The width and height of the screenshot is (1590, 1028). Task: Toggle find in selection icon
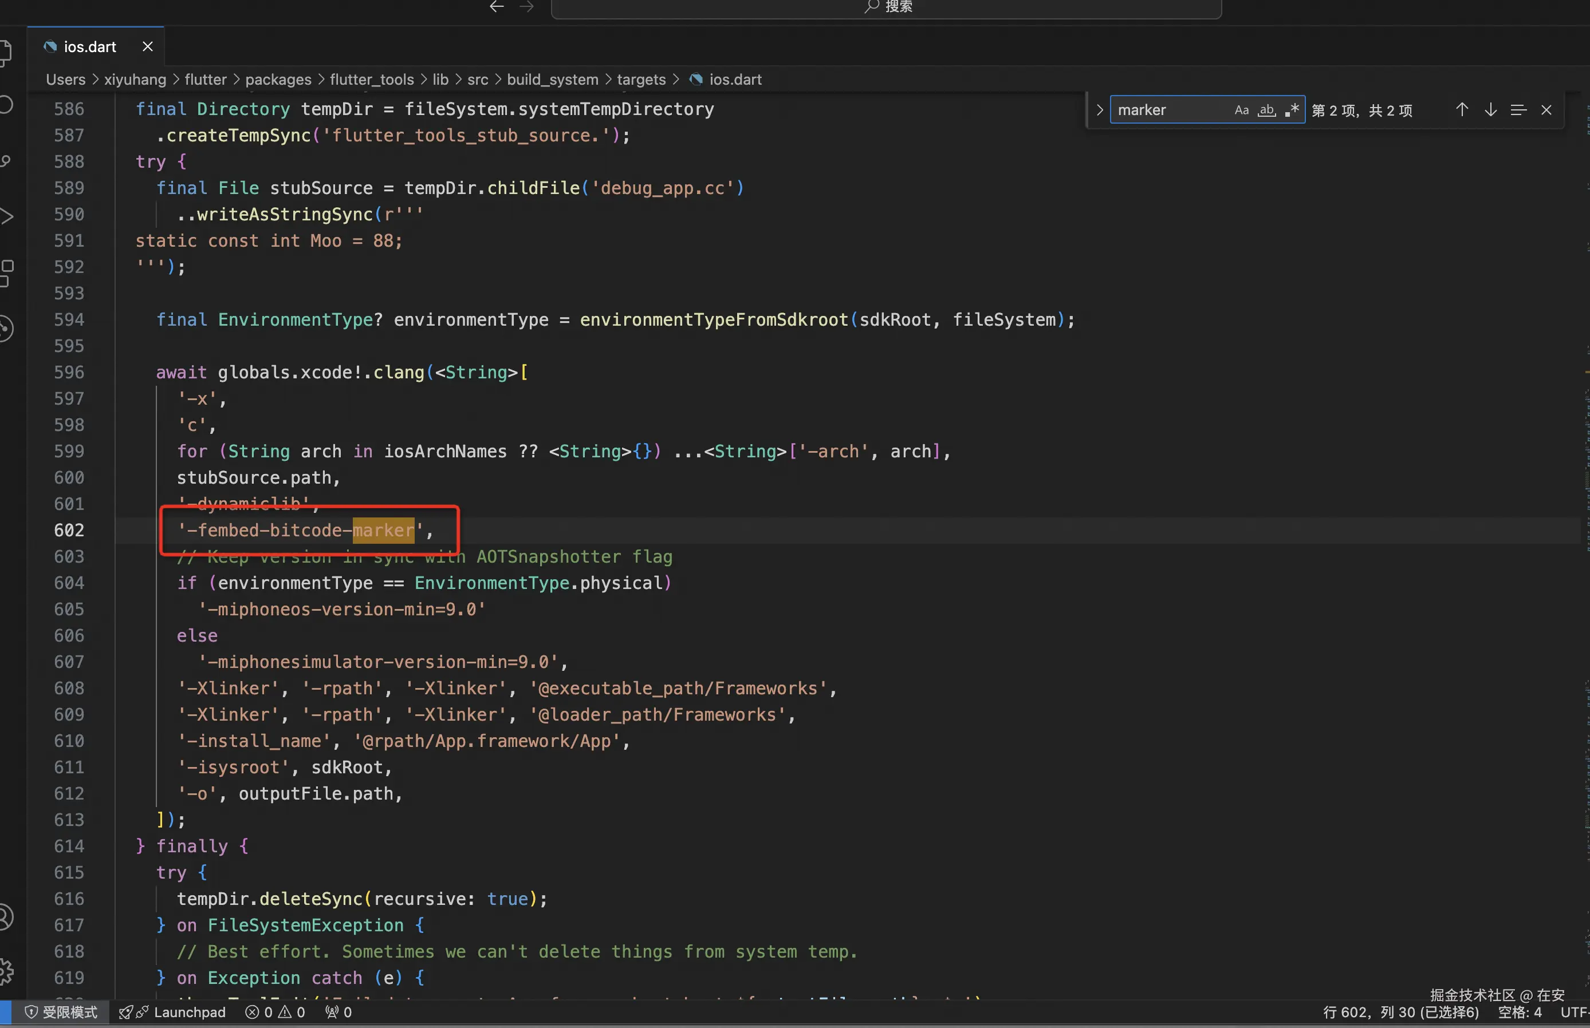1518,109
